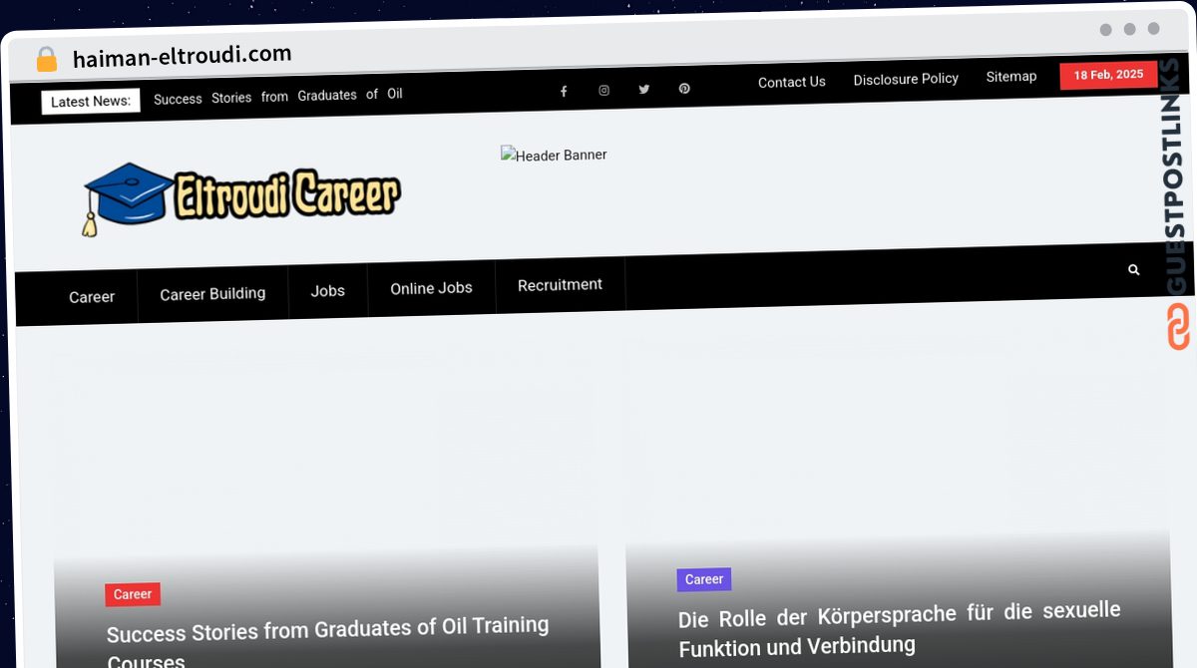Open the Pinterest social icon
This screenshot has width=1197, height=668.
click(x=684, y=88)
